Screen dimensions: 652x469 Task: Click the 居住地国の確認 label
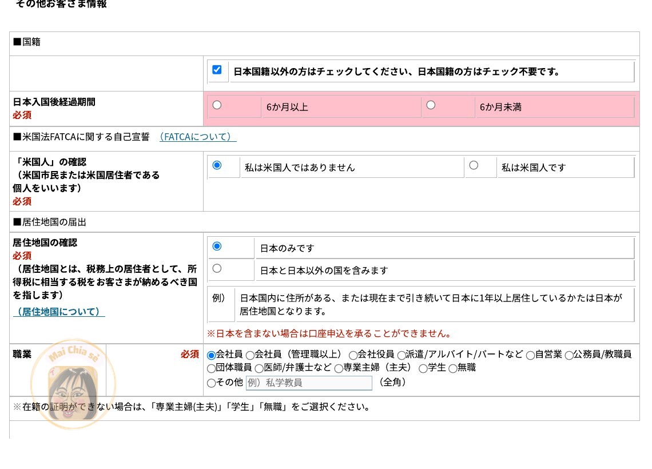(45, 243)
